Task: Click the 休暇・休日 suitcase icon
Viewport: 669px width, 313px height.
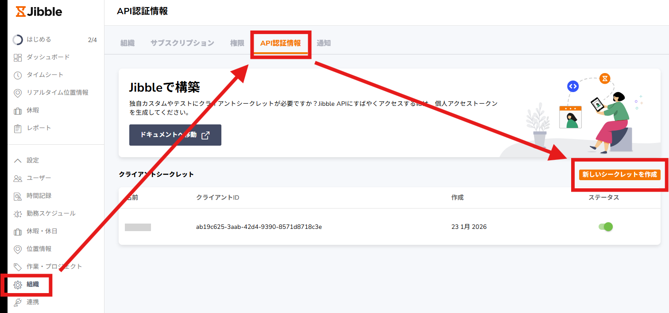Action: click(18, 232)
